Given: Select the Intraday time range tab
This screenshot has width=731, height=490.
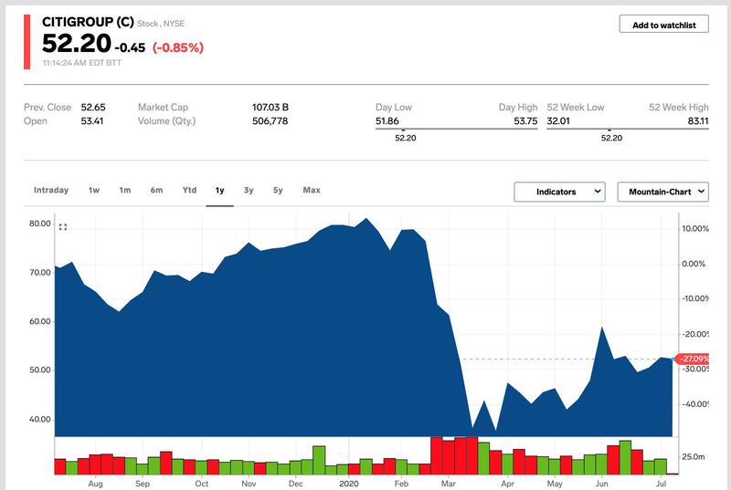Looking at the screenshot, I should click(51, 190).
